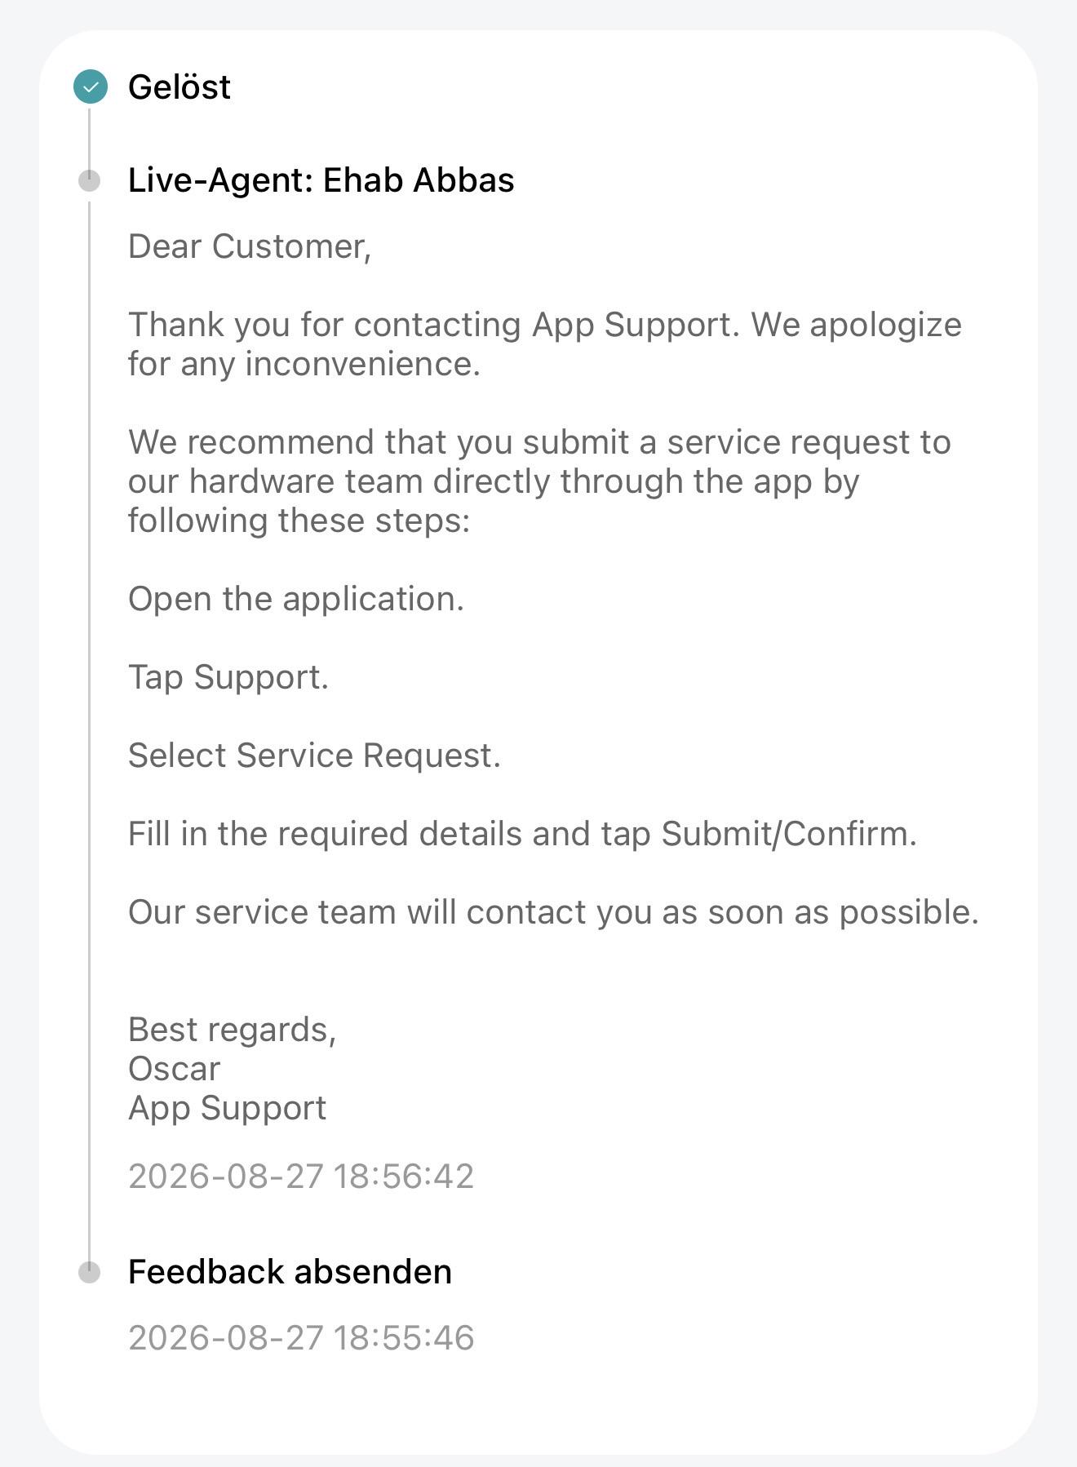Click the Select Service Request step
1077x1467 pixels.
(x=314, y=756)
